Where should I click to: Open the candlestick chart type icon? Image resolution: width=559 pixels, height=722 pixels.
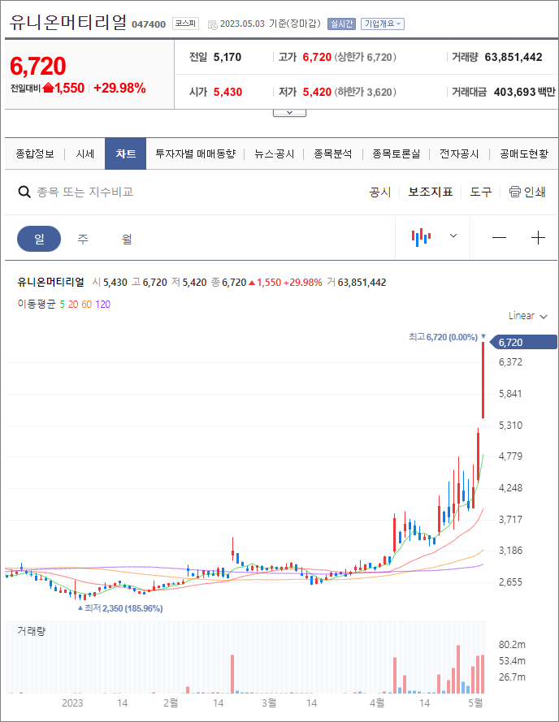tap(421, 237)
